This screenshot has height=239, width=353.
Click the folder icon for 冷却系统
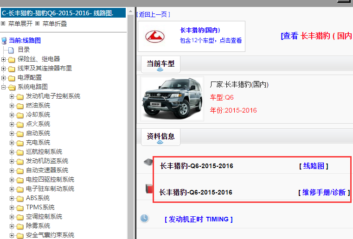tap(20, 115)
